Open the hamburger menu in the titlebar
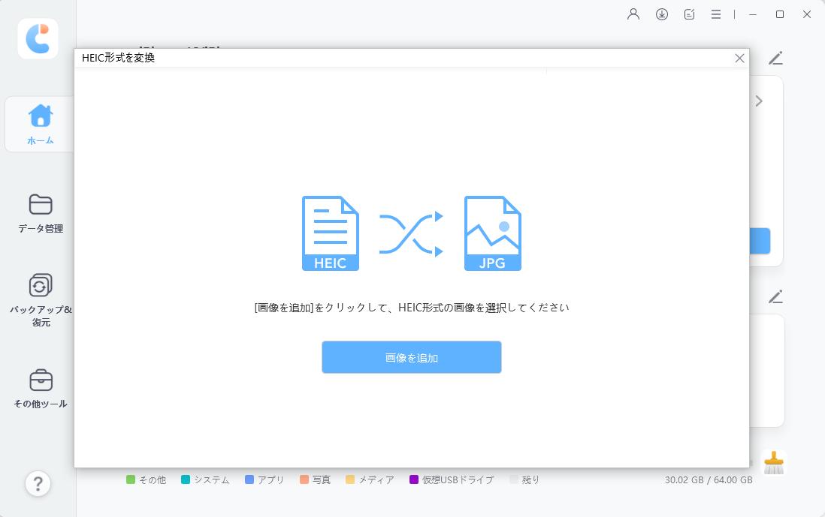825x517 pixels. pos(715,14)
